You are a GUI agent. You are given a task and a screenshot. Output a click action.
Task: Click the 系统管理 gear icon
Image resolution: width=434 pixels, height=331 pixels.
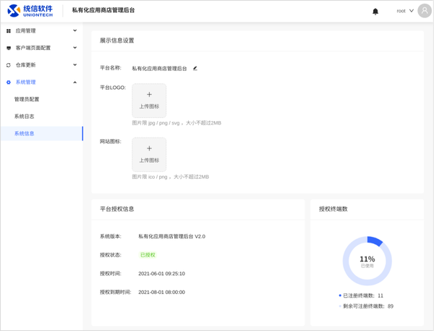[9, 83]
